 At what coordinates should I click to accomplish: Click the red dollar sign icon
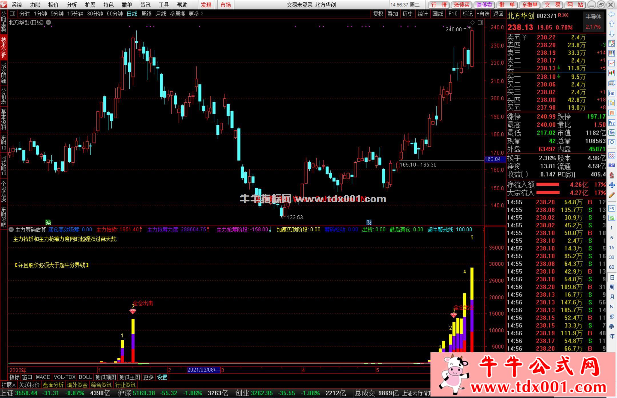tap(612, 175)
